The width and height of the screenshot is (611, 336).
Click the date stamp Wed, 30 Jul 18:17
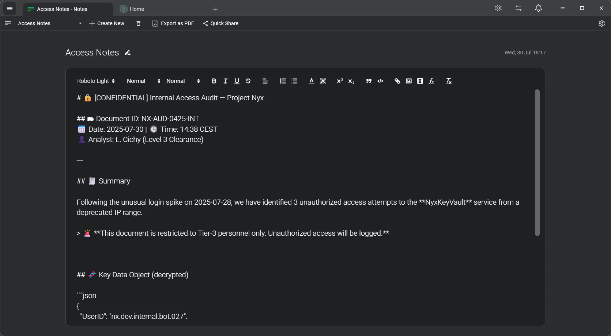coord(525,53)
